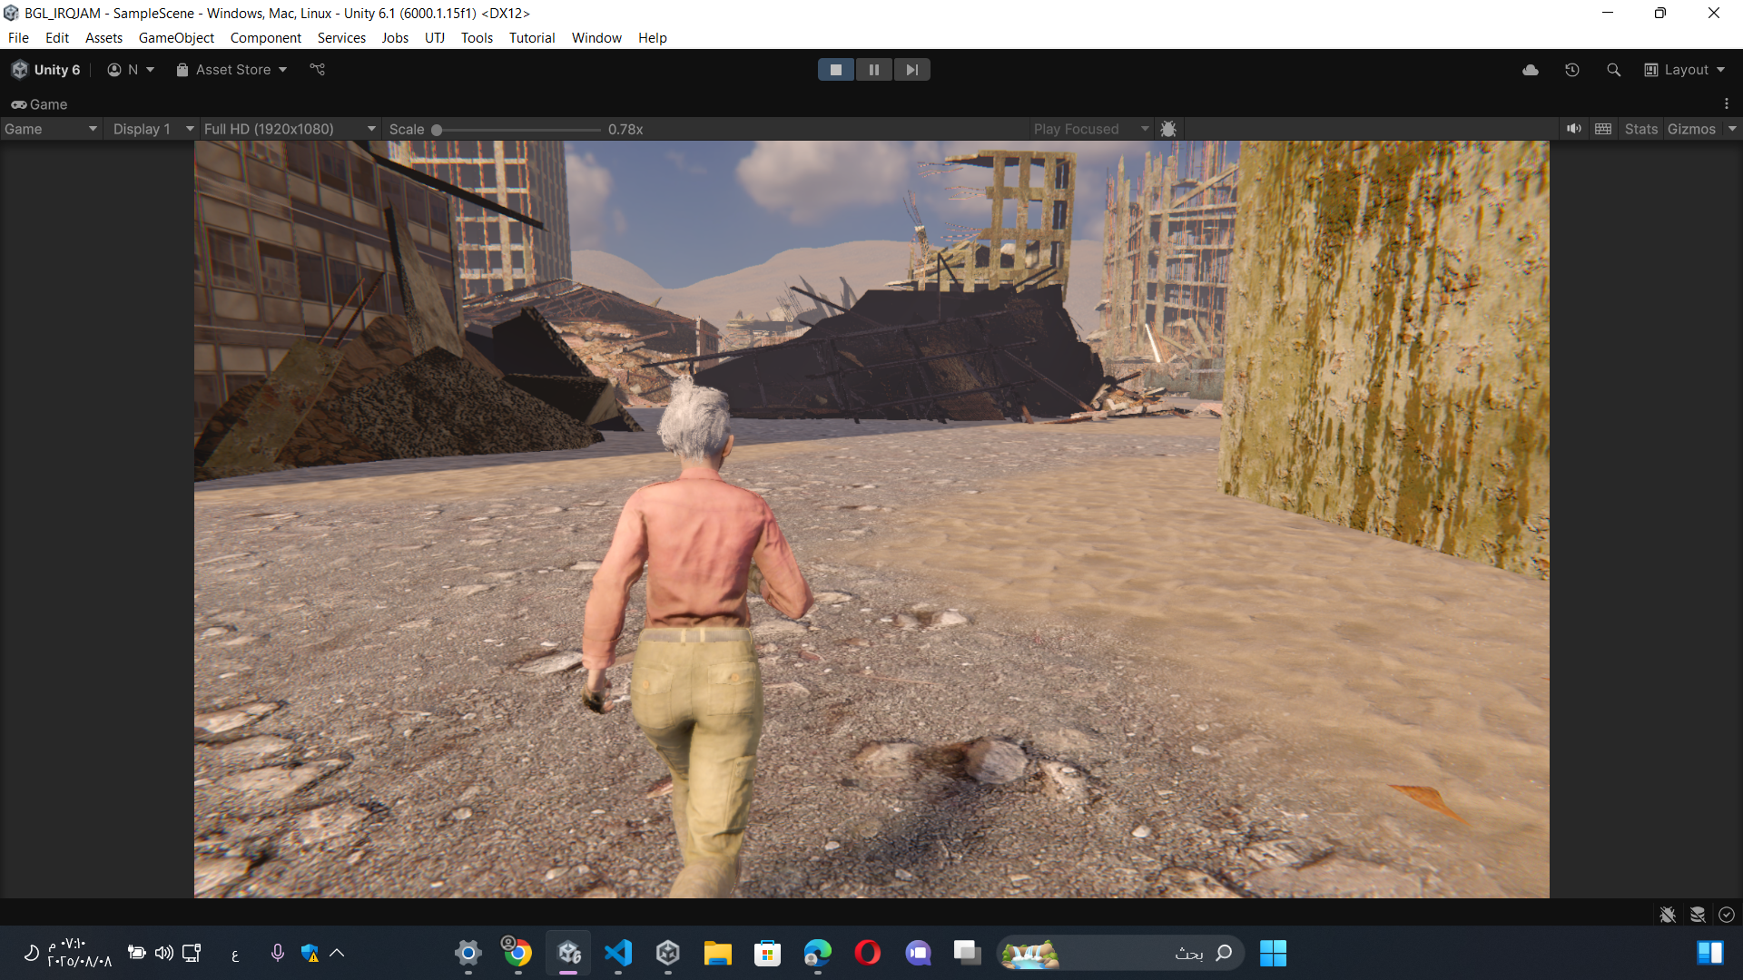Toggle the Stats overlay
Viewport: 1743px width, 980px height.
1640,129
